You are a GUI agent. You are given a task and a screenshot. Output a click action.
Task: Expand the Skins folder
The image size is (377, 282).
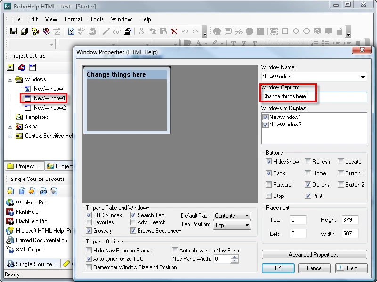[x=10, y=126]
